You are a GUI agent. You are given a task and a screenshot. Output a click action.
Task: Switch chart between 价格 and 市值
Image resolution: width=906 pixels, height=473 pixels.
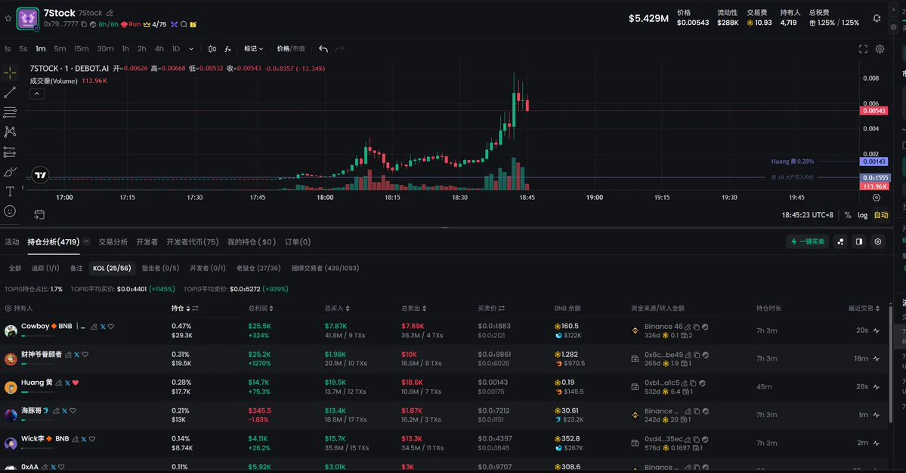pyautogui.click(x=291, y=49)
